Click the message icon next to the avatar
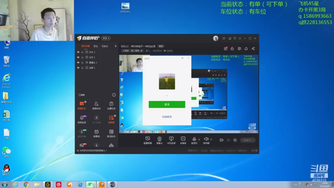 [224, 38]
